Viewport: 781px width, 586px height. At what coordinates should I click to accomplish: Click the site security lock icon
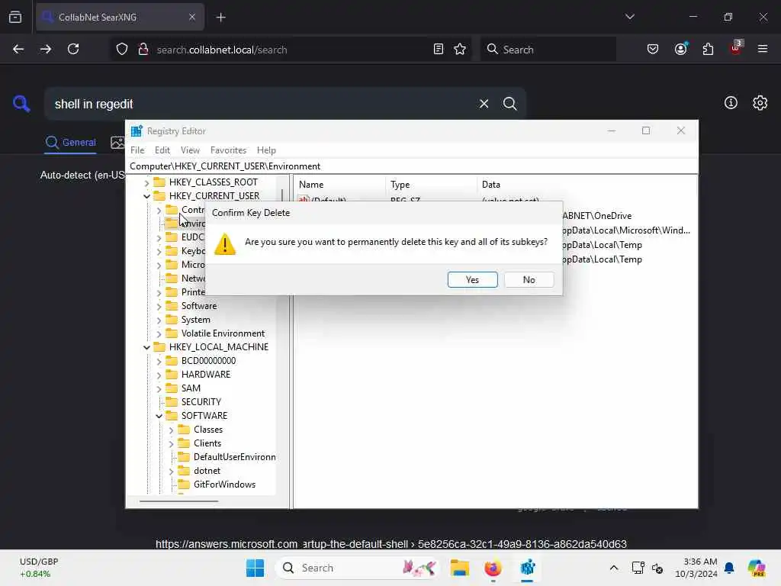(143, 50)
